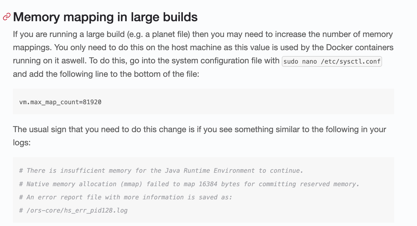Click the 'Memory mapping in large builds' heading
The image size is (417, 226).
tap(105, 17)
